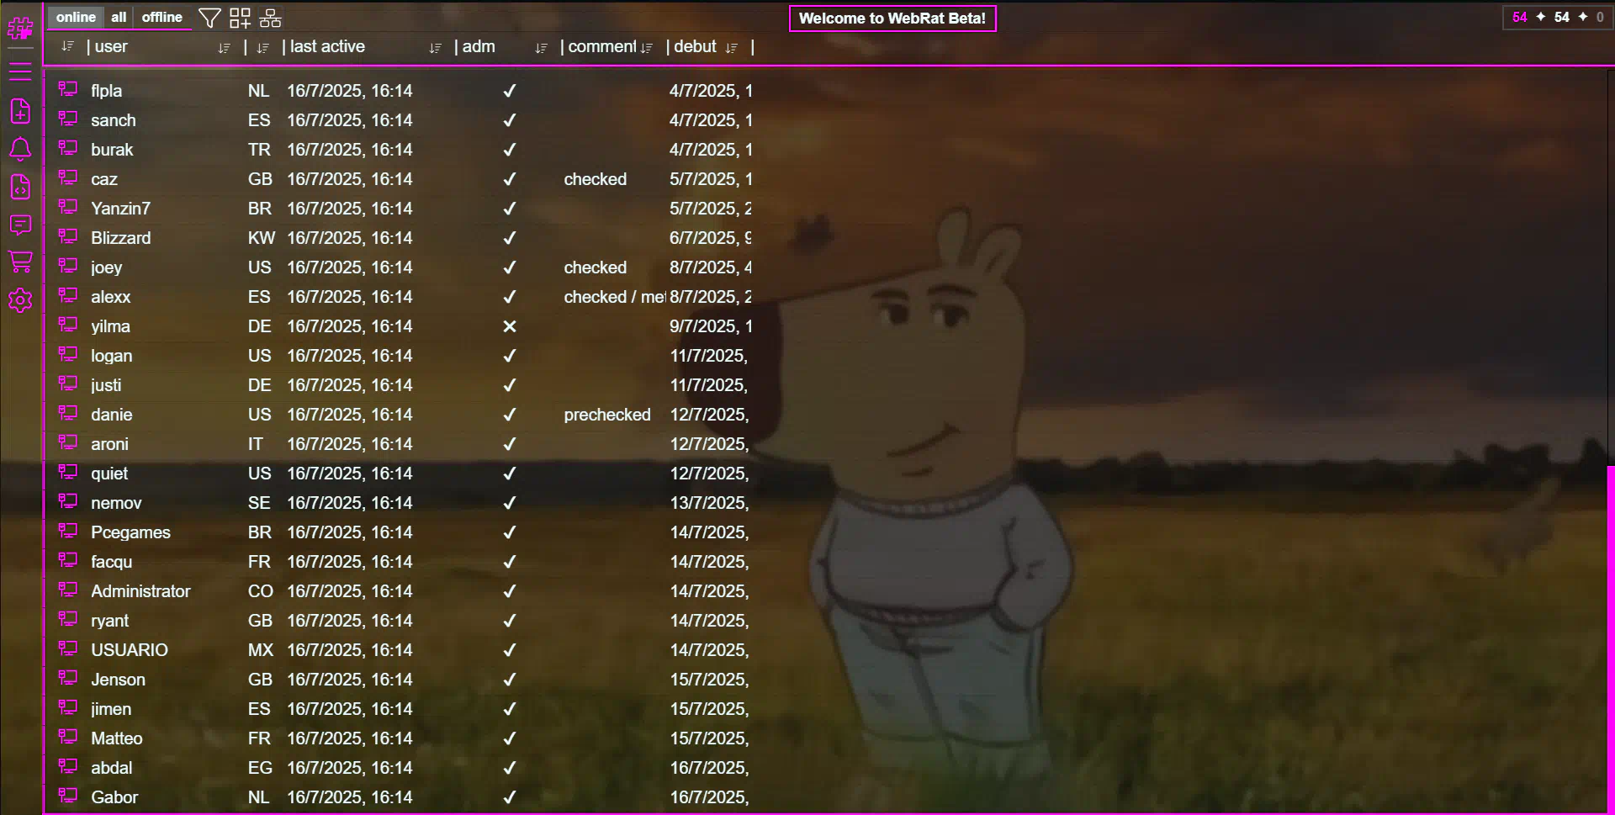This screenshot has height=815, width=1615.
Task: Click the monitor icon on the burak row
Action: click(68, 148)
